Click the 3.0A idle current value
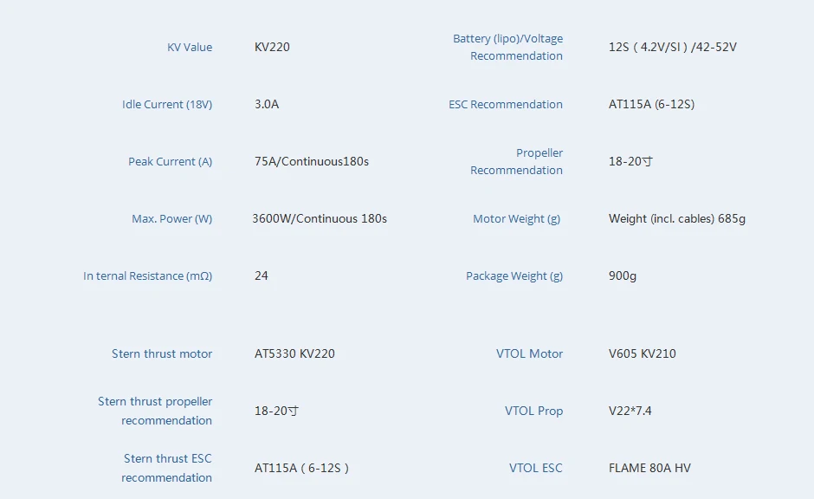The height and width of the screenshot is (499, 814). [x=267, y=104]
